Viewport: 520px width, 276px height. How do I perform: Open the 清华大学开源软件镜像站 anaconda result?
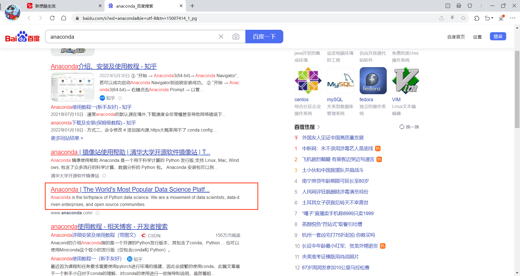[130, 152]
